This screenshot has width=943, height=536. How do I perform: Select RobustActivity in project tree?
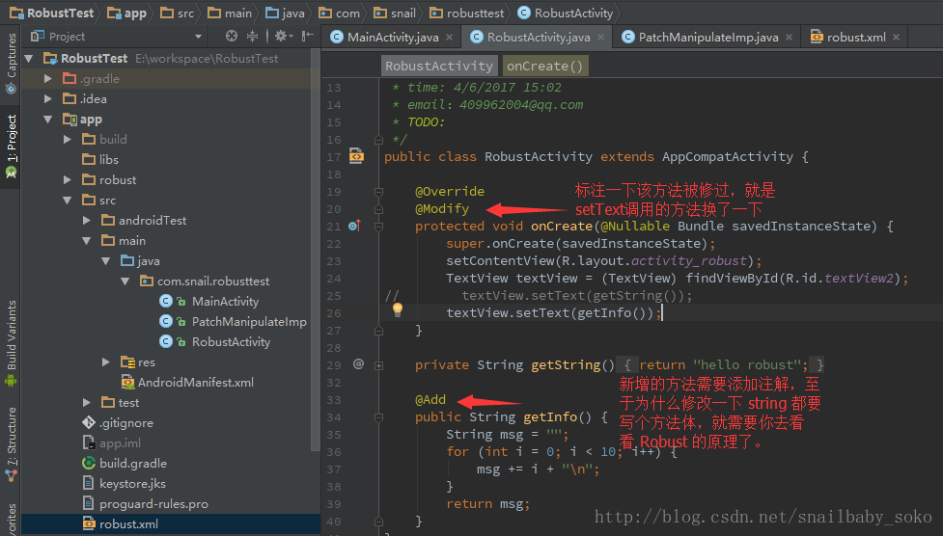pyautogui.click(x=231, y=342)
